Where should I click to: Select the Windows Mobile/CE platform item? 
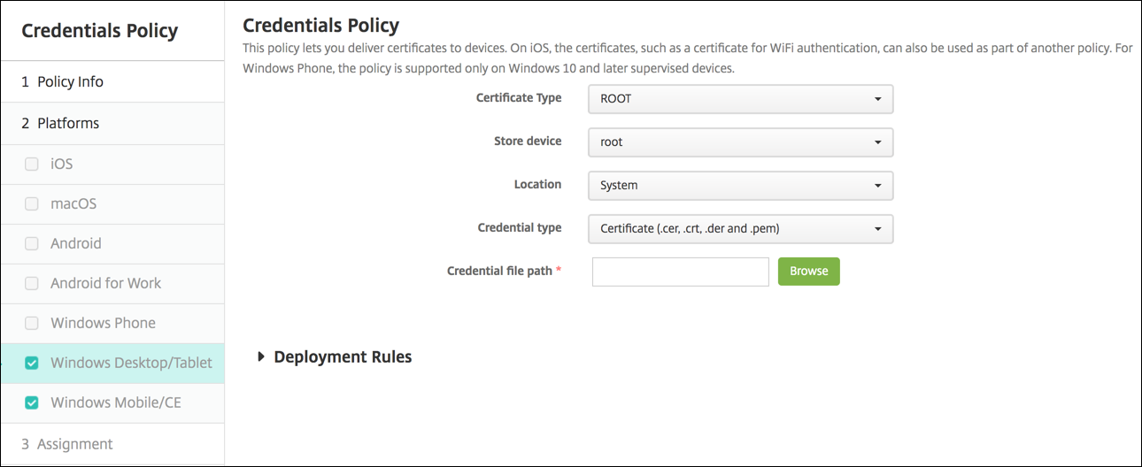116,402
